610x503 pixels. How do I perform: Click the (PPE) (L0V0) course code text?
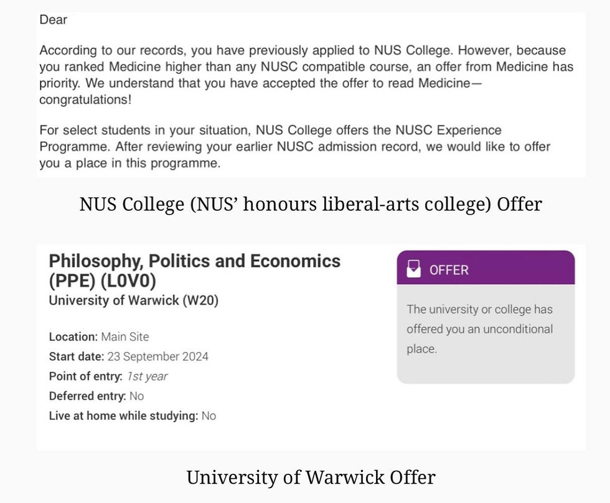[102, 281]
